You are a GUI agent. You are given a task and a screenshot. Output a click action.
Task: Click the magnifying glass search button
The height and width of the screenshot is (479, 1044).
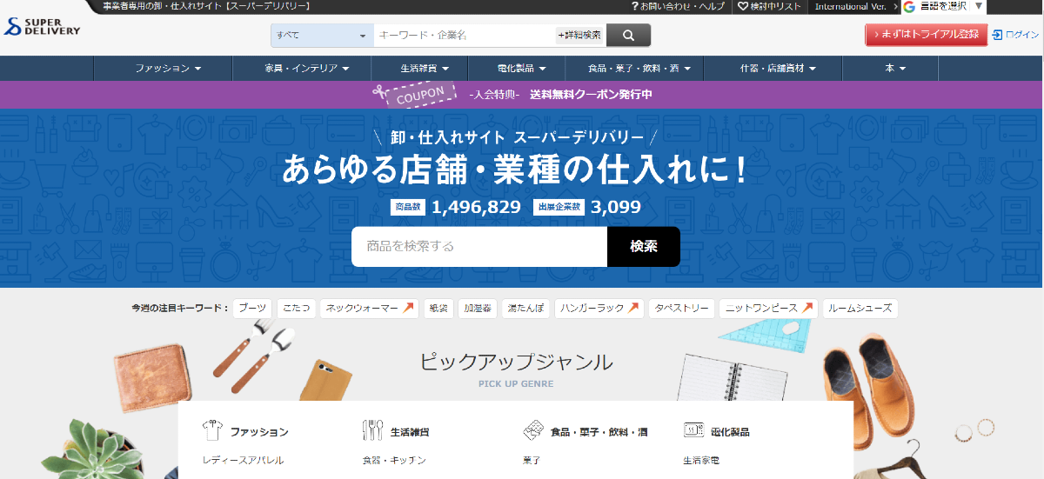click(x=628, y=36)
